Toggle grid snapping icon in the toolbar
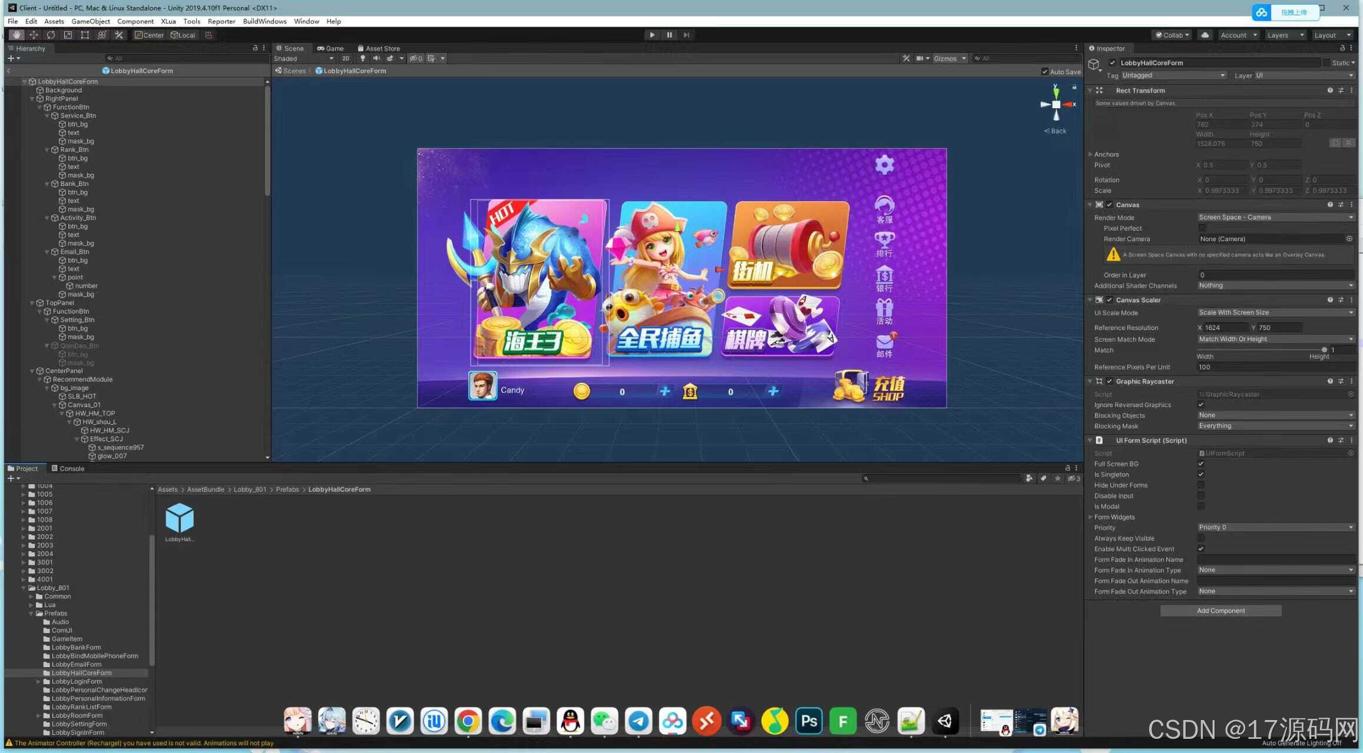Viewport: 1363px width, 753px height. coord(209,35)
